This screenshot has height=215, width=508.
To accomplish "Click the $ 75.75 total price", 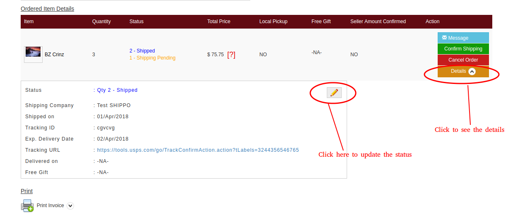I will coord(216,55).
